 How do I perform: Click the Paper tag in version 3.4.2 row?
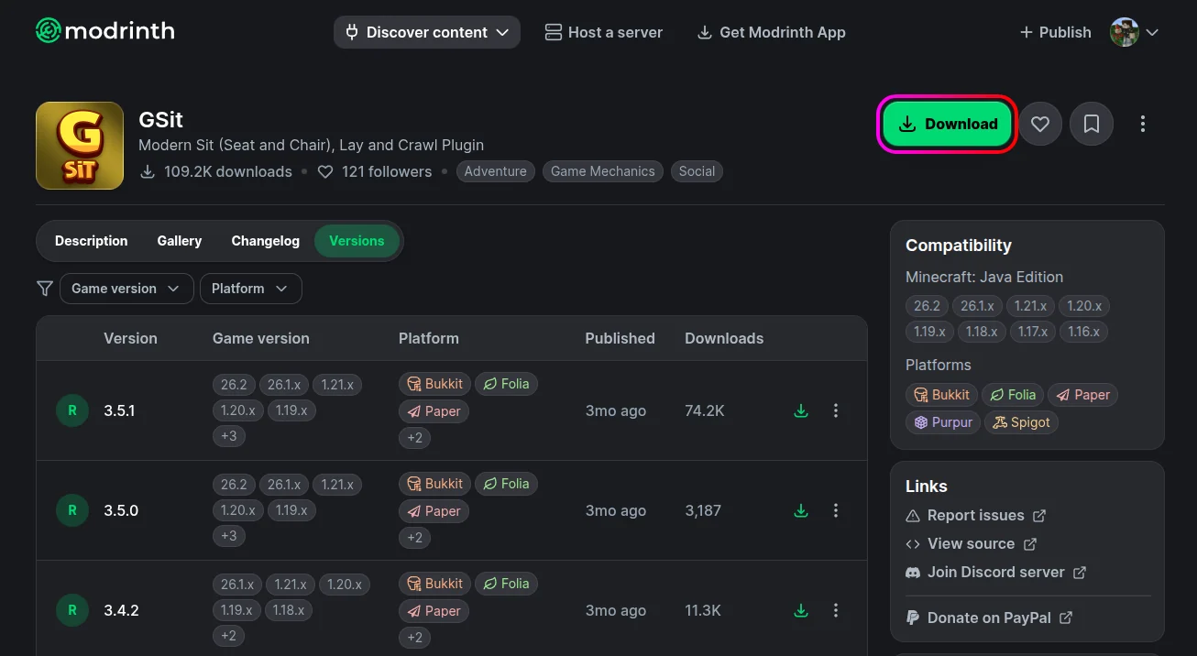(434, 611)
